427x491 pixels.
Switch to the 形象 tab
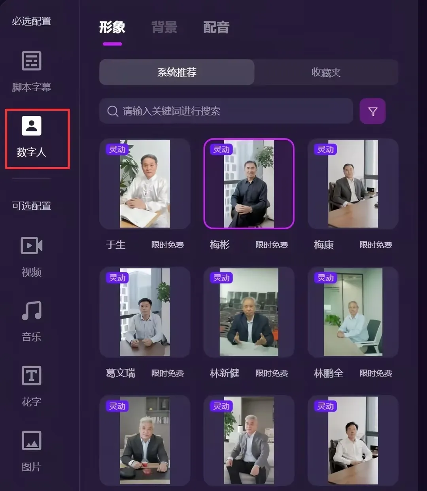pos(112,27)
